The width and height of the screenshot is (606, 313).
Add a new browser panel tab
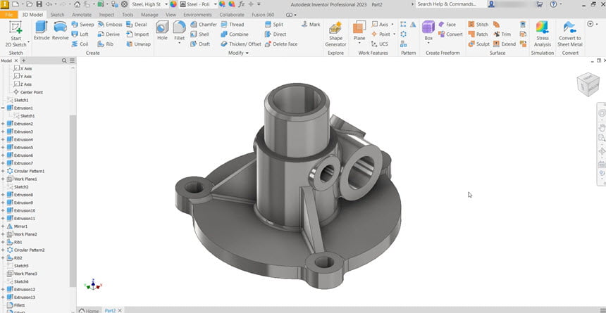click(x=23, y=61)
